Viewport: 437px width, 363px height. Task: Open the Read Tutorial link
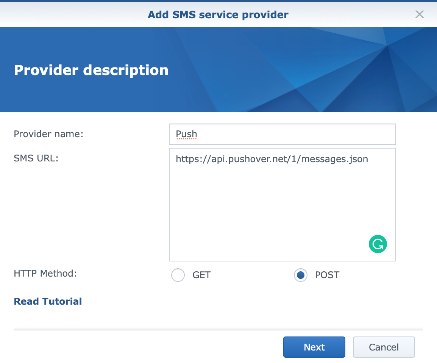pyautogui.click(x=48, y=301)
